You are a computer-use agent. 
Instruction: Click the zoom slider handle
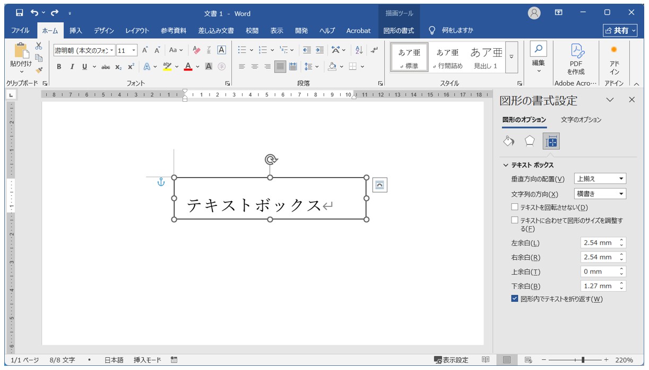[583, 360]
